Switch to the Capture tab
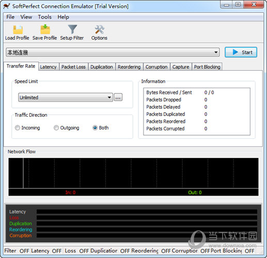267x258 pixels. (x=181, y=67)
